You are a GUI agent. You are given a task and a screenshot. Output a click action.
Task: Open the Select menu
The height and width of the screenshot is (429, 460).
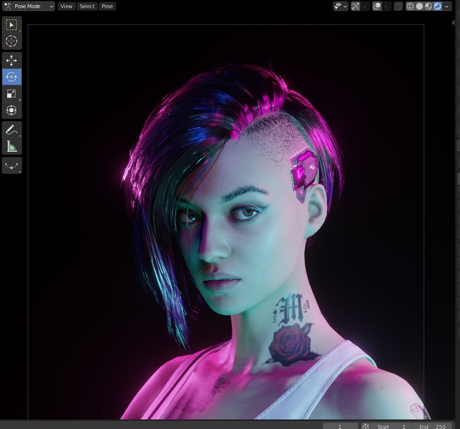click(87, 6)
